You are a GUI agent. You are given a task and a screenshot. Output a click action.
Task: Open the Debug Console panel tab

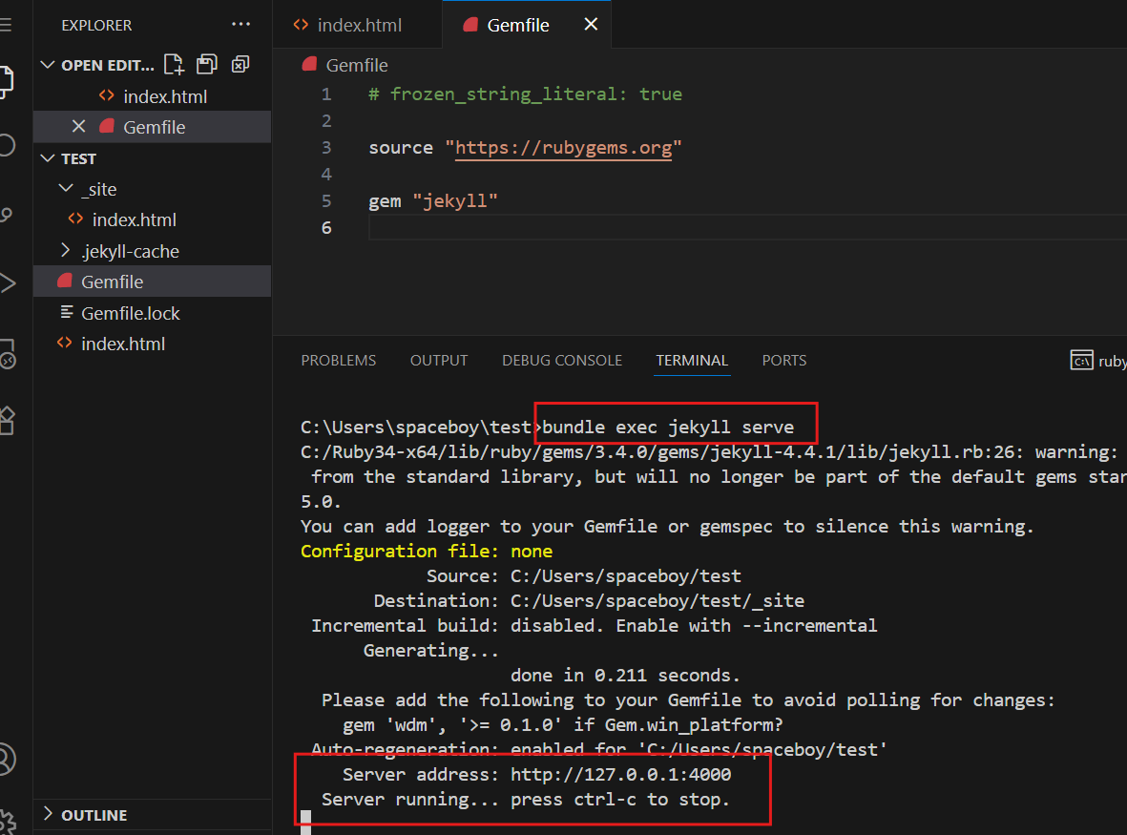point(562,360)
